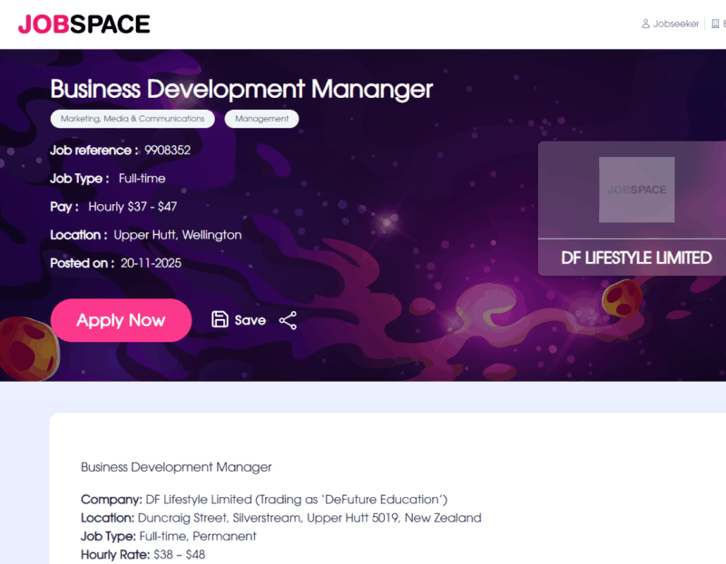Click the posted date 20-11-2025
The image size is (726, 564).
point(151,263)
